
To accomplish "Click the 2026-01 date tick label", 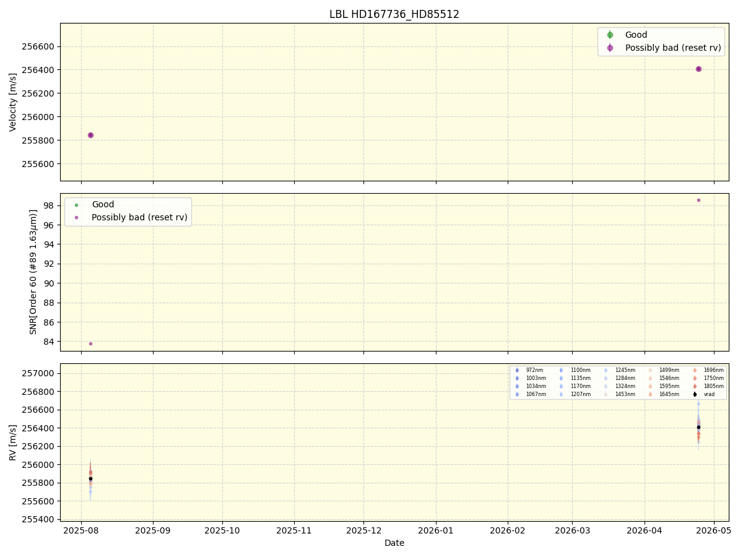I will click(436, 530).
